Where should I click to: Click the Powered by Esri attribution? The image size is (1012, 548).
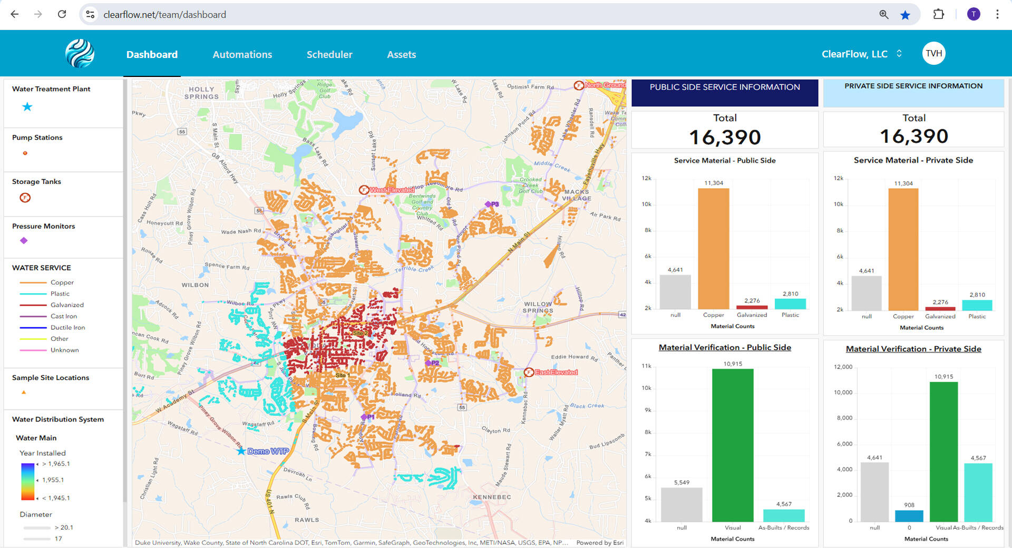(600, 542)
